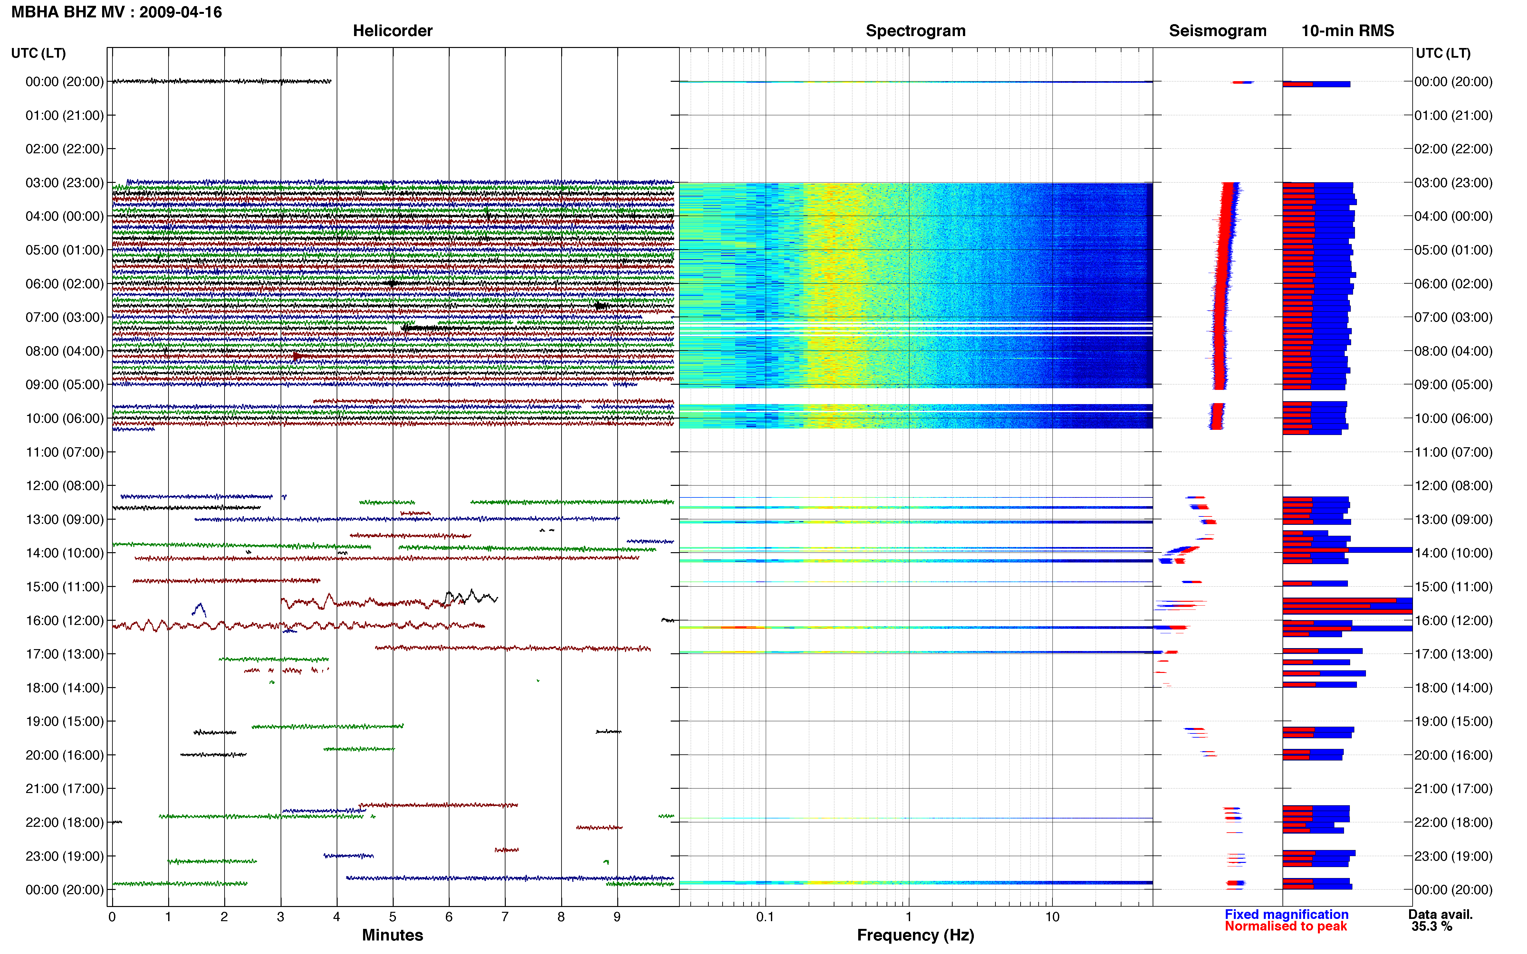Image resolution: width=1527 pixels, height=954 pixels.
Task: Click the black helicorder trace at 00:00
Action: [222, 81]
